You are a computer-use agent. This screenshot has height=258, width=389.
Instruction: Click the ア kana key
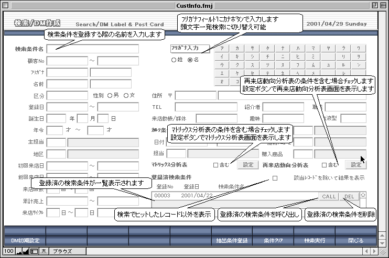coord(222,49)
